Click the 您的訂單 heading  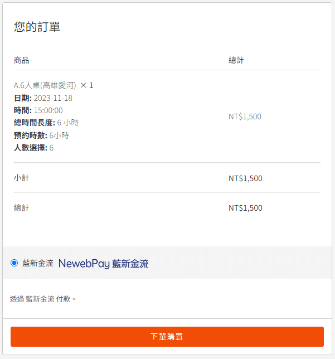(x=37, y=27)
